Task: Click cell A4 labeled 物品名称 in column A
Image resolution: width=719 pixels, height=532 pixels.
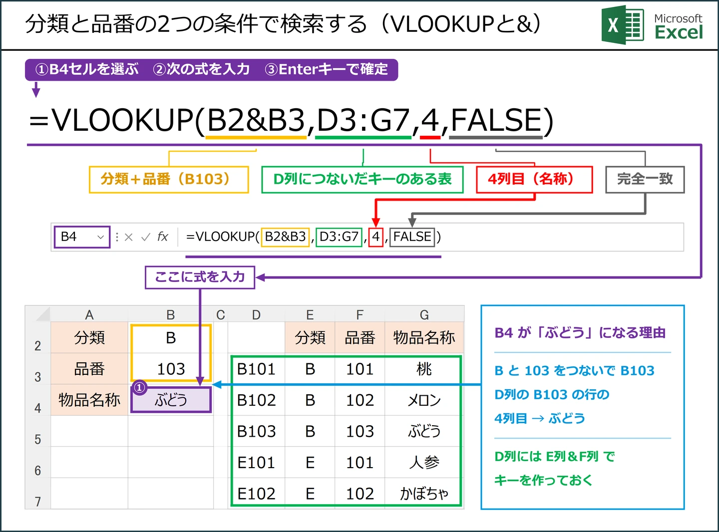Action: point(89,400)
